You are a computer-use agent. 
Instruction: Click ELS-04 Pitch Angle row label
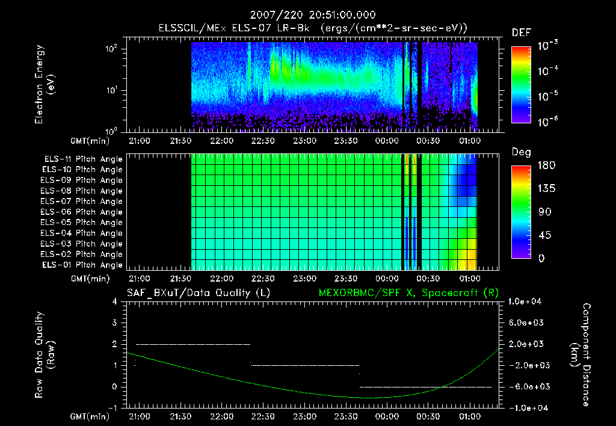click(81, 233)
